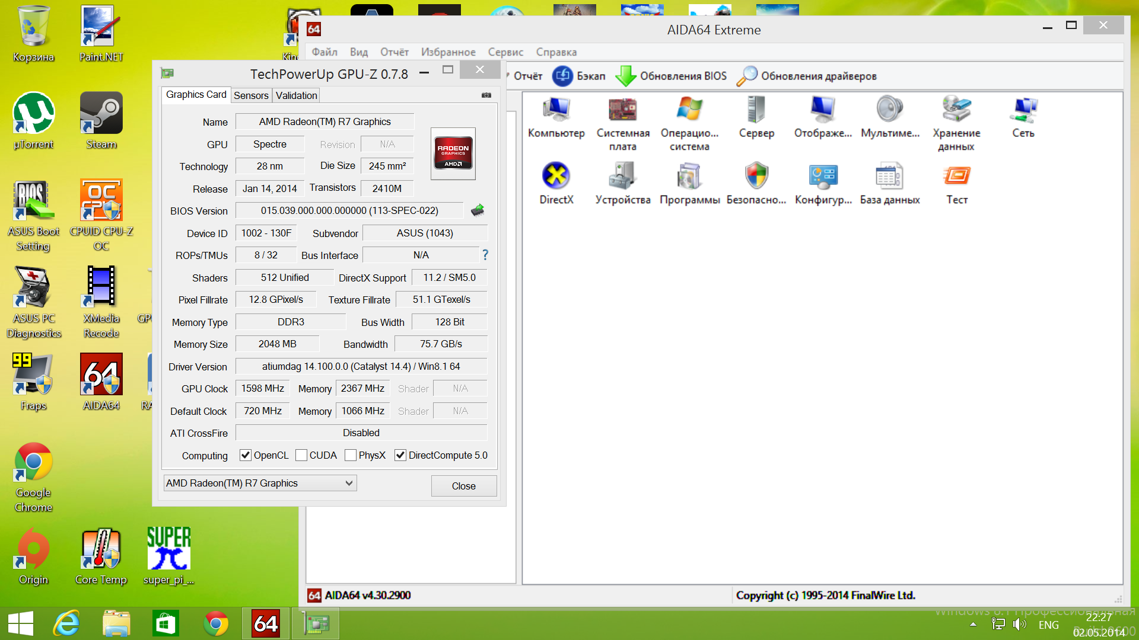Click the BIOS Version field
This screenshot has height=640, width=1139.
pyautogui.click(x=349, y=210)
